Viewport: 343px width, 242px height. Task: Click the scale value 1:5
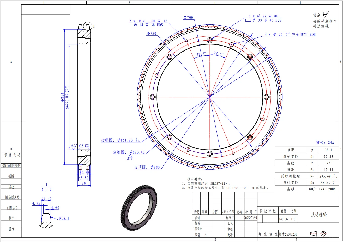pyautogui.click(x=293, y=219)
